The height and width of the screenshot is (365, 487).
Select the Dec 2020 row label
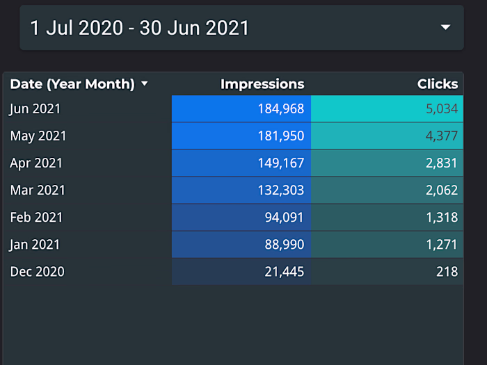37,271
